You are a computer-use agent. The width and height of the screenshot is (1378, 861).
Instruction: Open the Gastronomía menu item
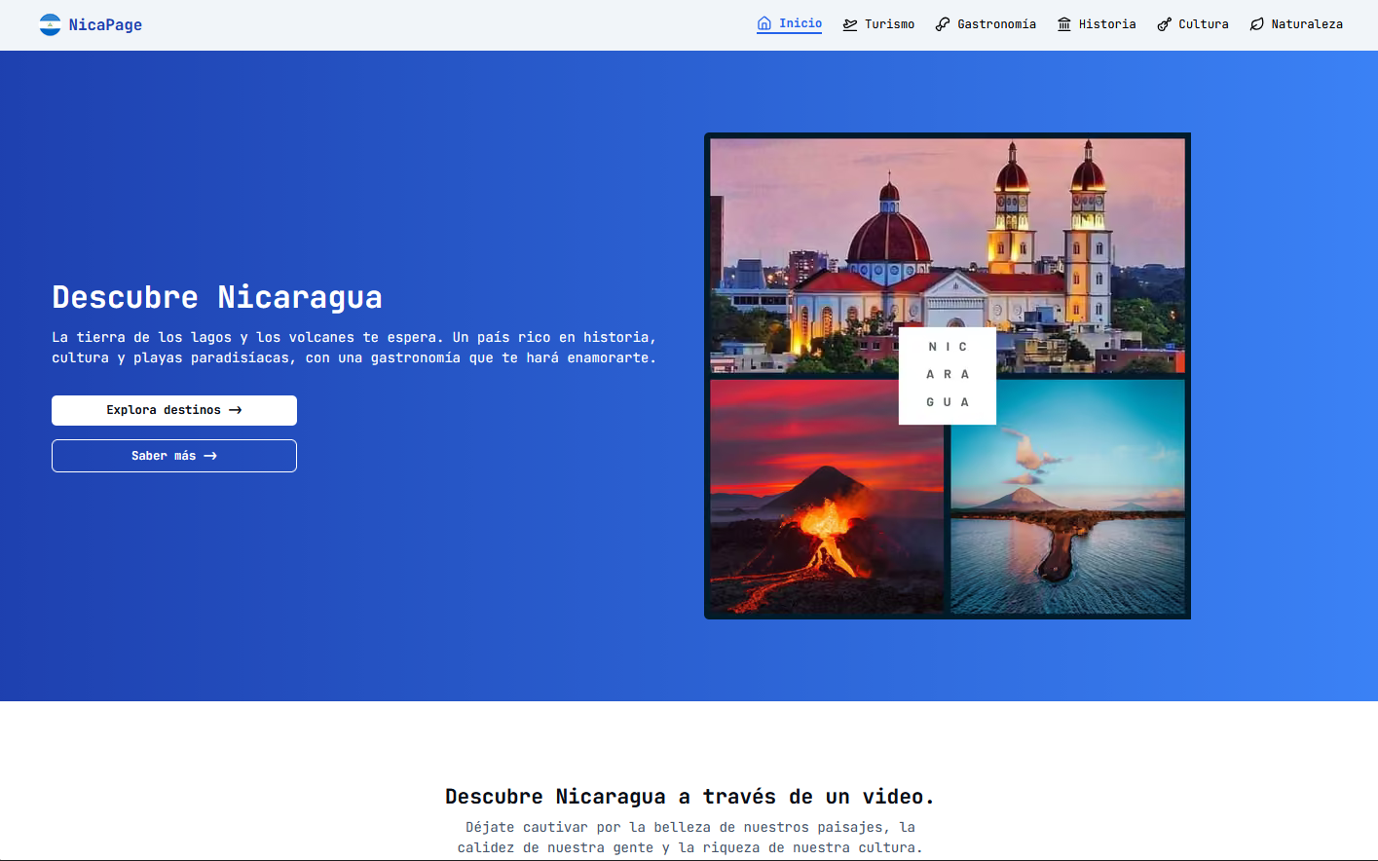click(986, 24)
